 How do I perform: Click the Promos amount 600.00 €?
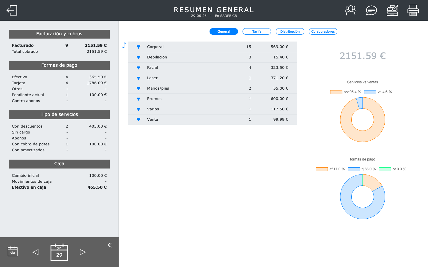pyautogui.click(x=279, y=98)
